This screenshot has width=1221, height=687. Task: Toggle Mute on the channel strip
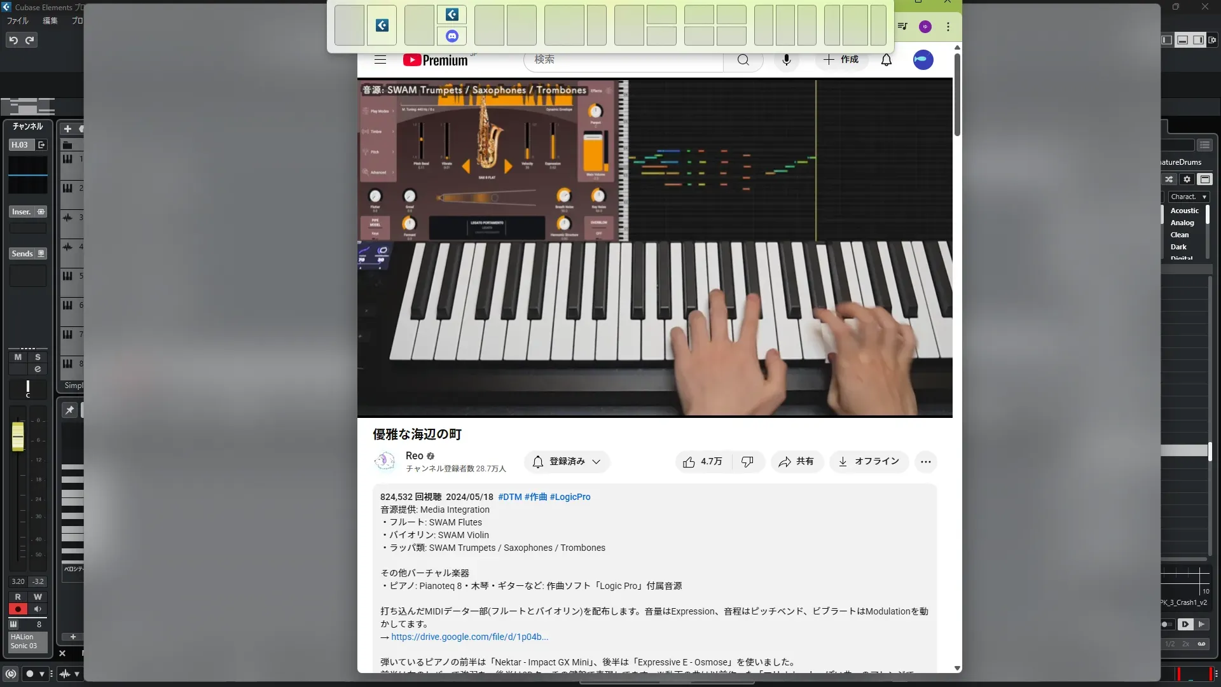18,357
